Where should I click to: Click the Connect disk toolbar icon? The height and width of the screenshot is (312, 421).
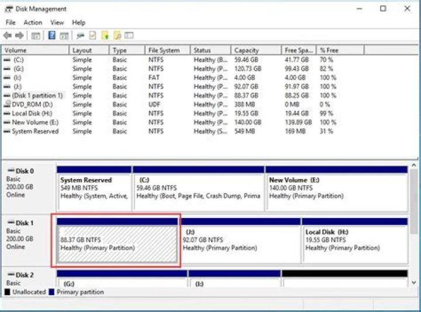[x=80, y=36]
